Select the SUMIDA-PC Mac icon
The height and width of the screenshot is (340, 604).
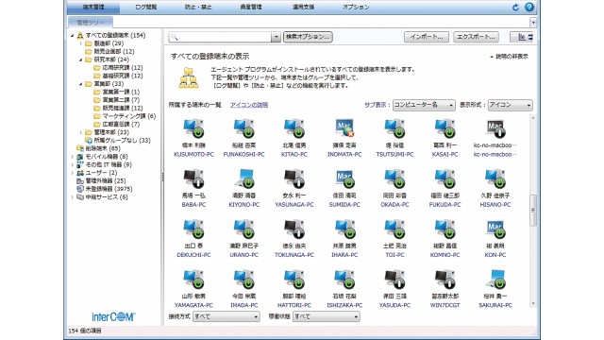point(344,178)
